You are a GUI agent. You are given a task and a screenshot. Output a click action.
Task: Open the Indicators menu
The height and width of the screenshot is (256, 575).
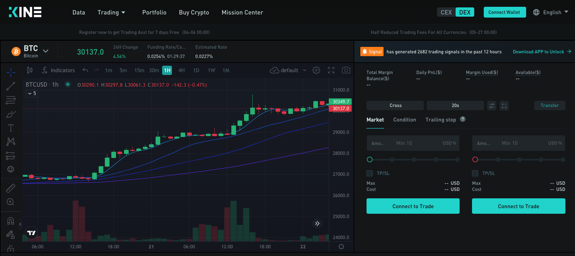(58, 70)
